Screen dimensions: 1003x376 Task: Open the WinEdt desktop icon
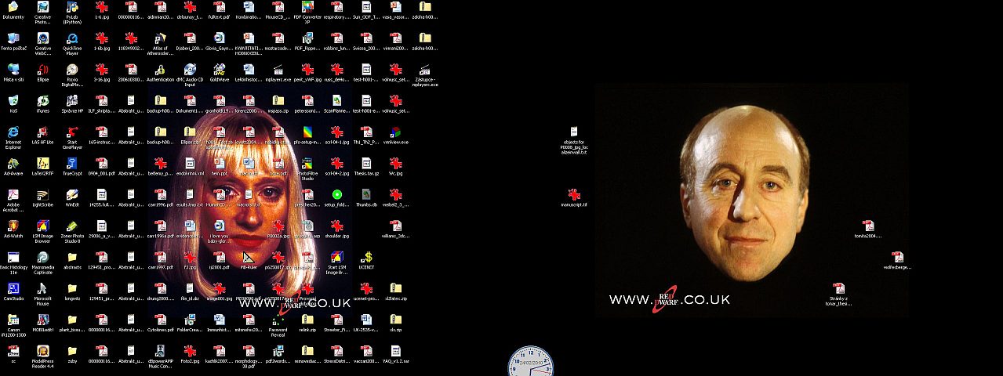(72, 195)
